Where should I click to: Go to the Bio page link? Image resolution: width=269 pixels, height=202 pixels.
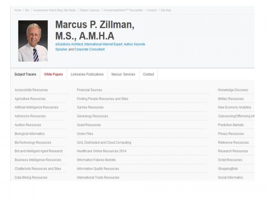point(27,10)
